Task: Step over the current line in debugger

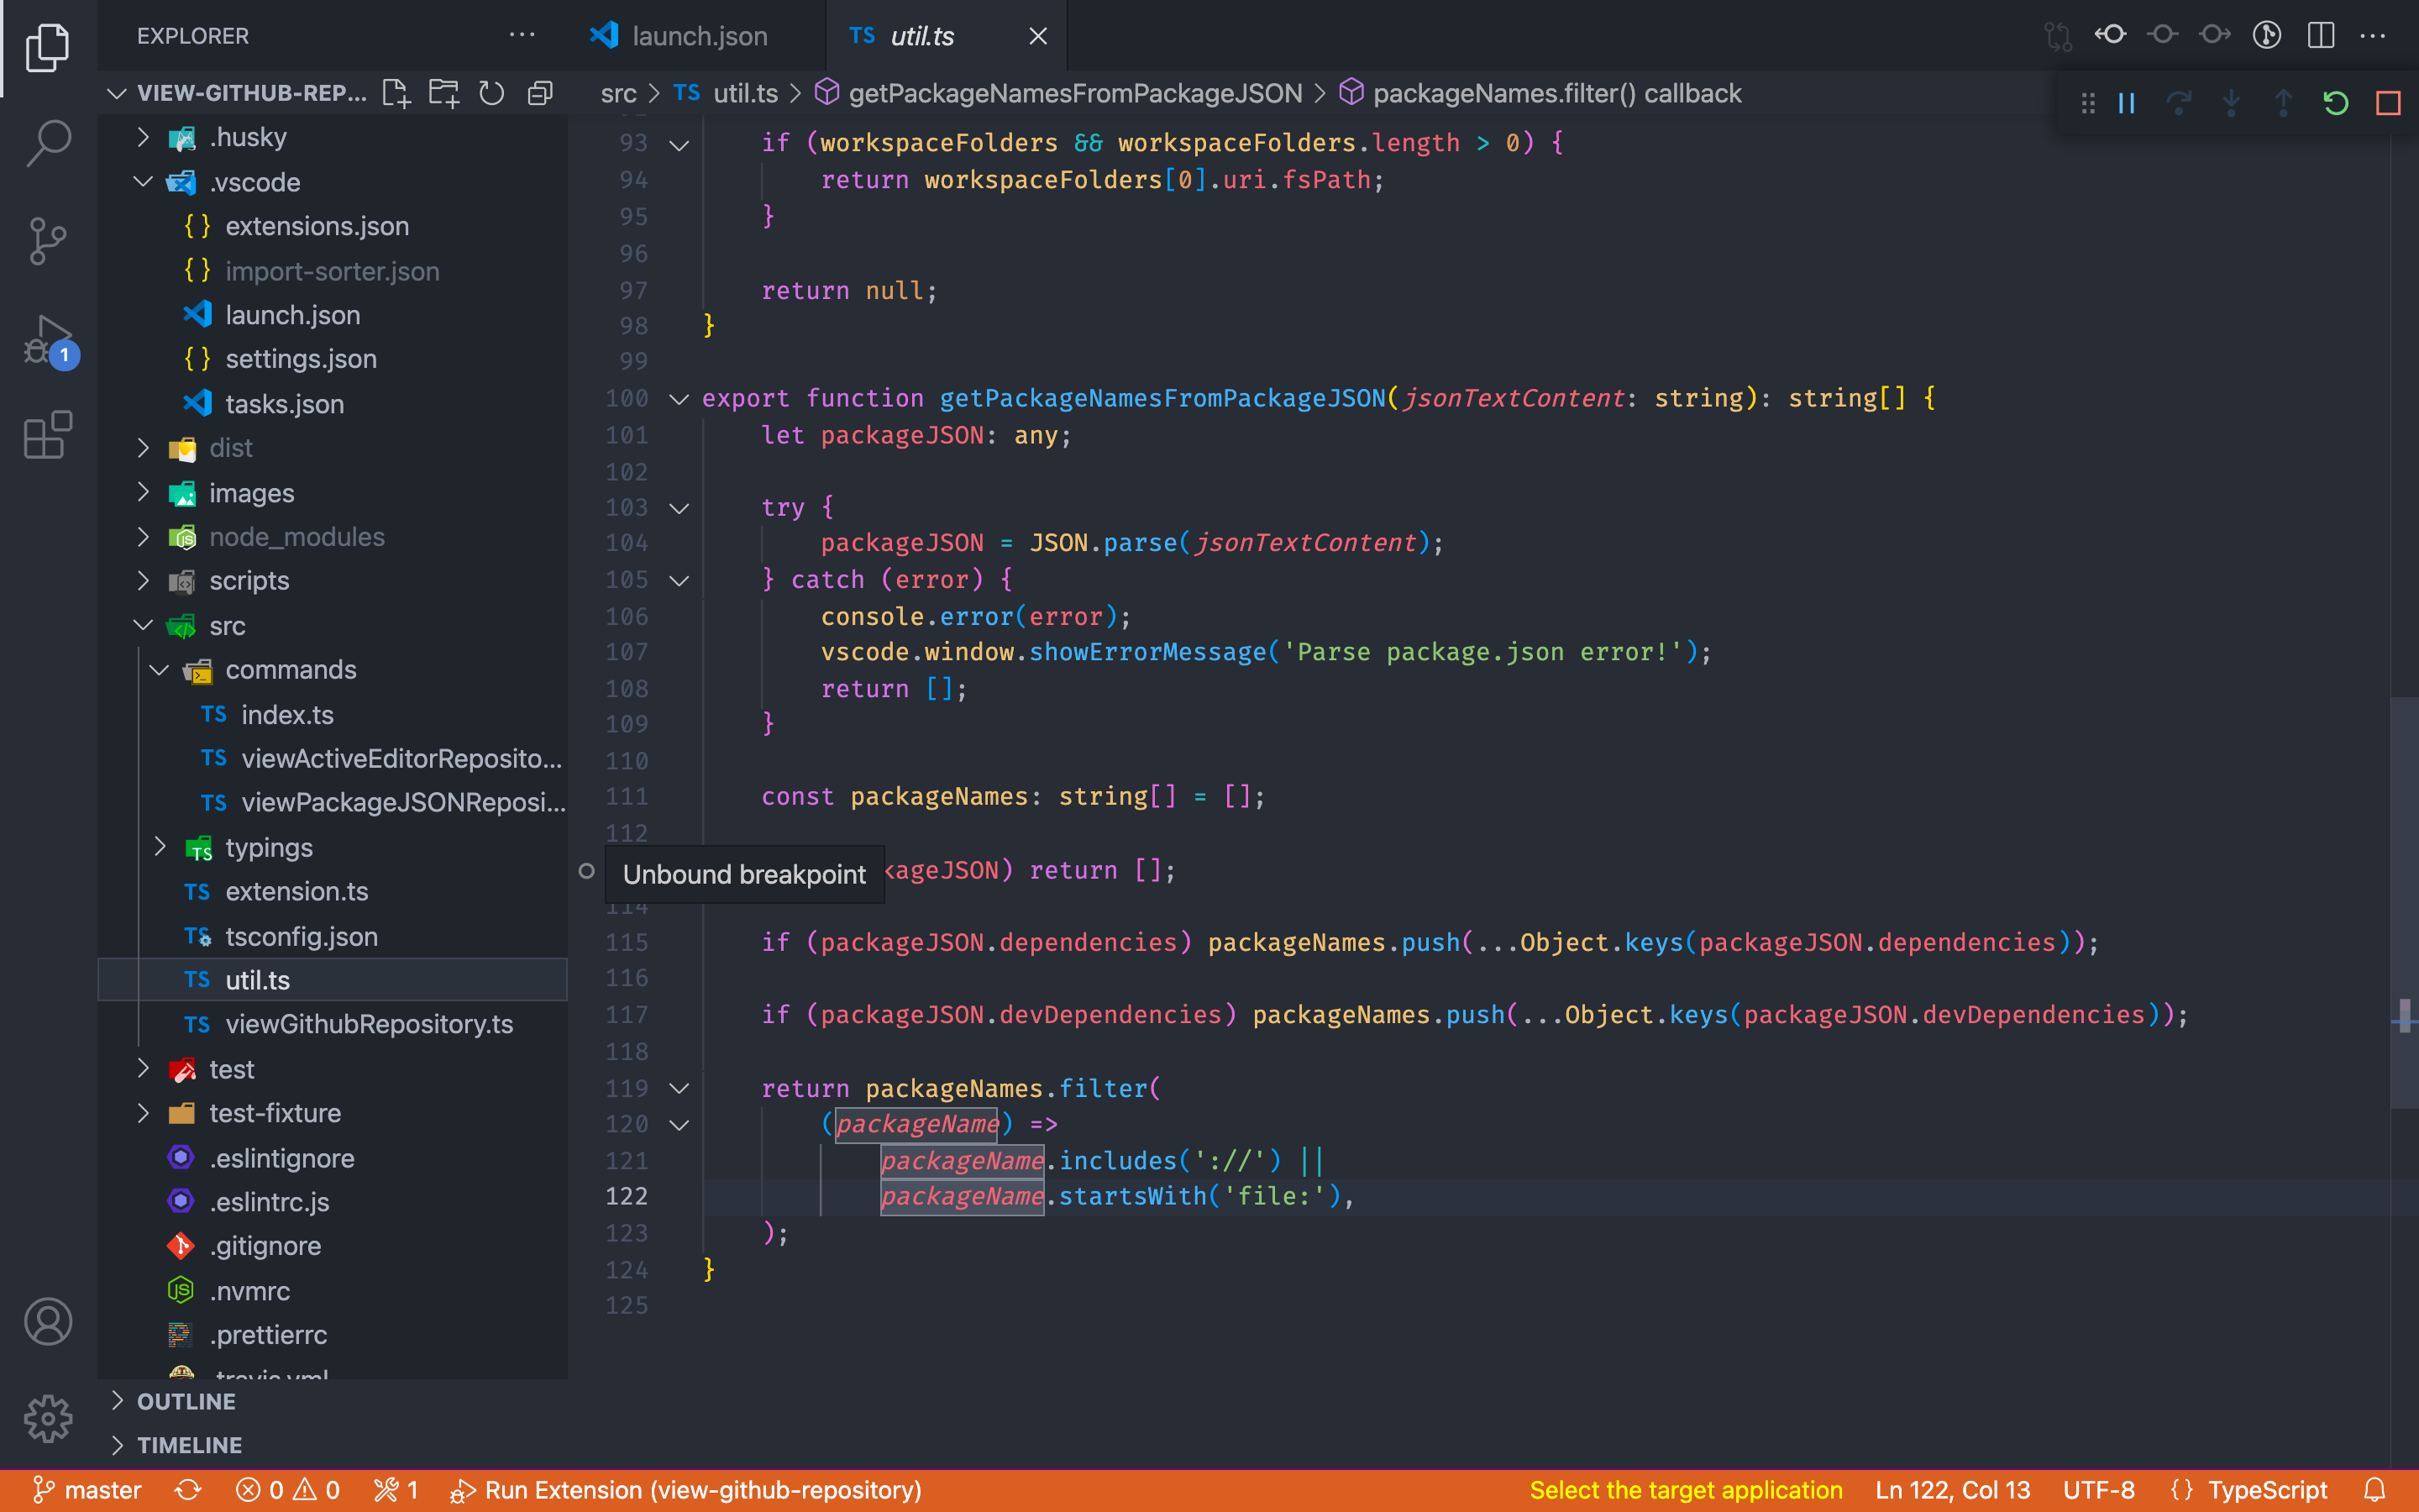Action: point(2179,102)
